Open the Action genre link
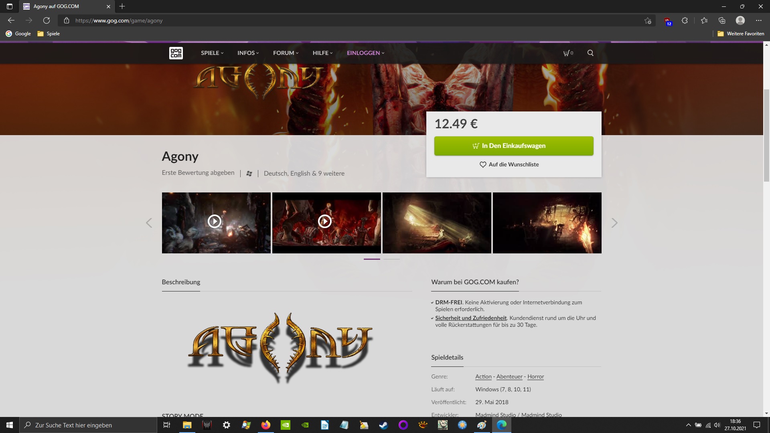This screenshot has width=770, height=433. click(483, 377)
